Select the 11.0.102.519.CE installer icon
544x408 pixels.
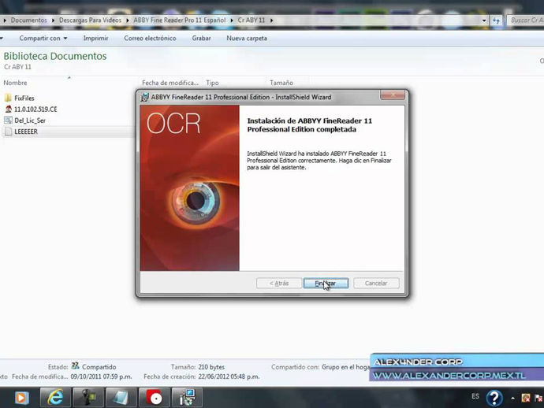[9, 109]
